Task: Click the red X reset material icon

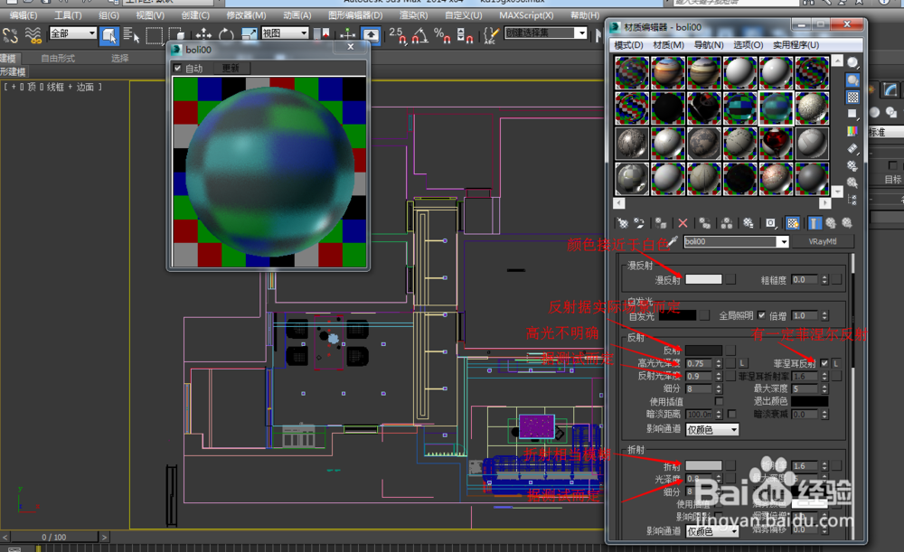Action: (683, 223)
